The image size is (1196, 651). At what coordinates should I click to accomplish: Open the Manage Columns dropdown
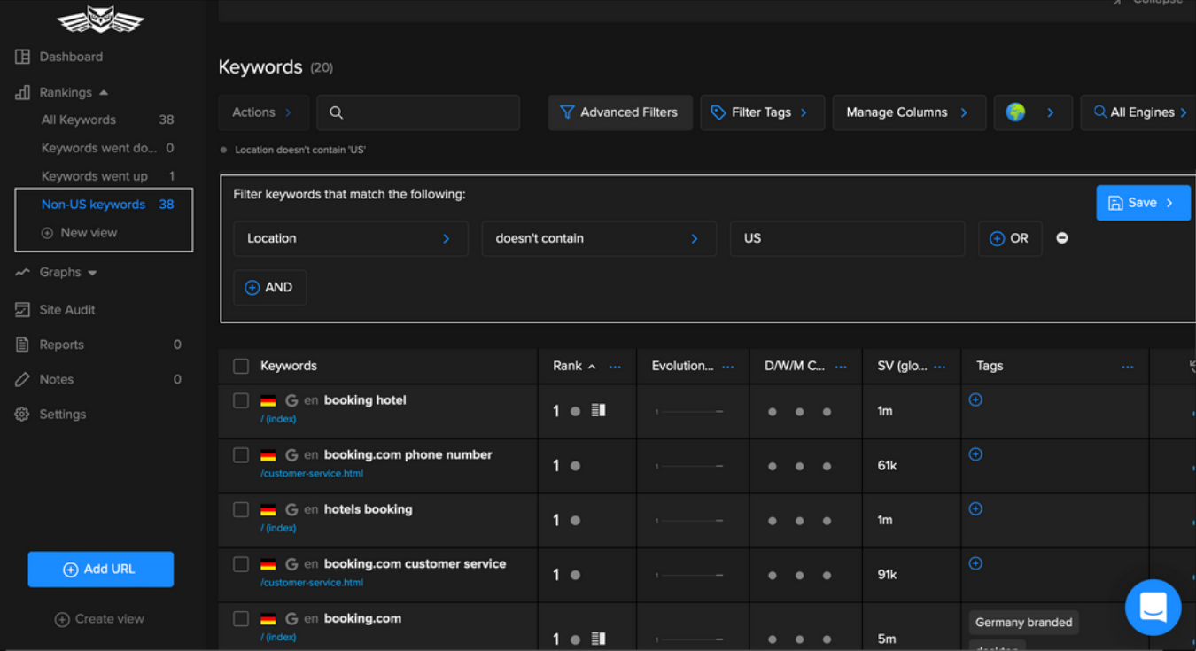tap(909, 112)
